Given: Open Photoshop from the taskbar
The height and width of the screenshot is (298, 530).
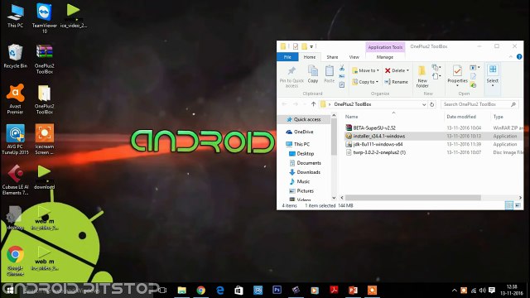Looking at the screenshot, I should 277,291.
